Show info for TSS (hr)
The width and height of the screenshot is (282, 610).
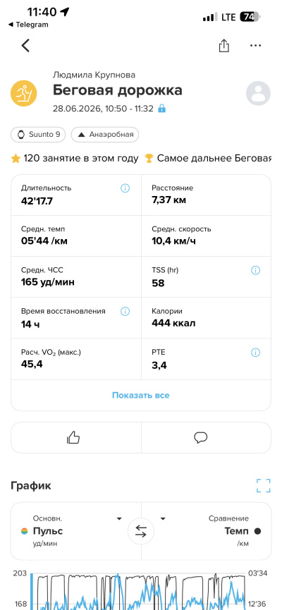click(255, 270)
